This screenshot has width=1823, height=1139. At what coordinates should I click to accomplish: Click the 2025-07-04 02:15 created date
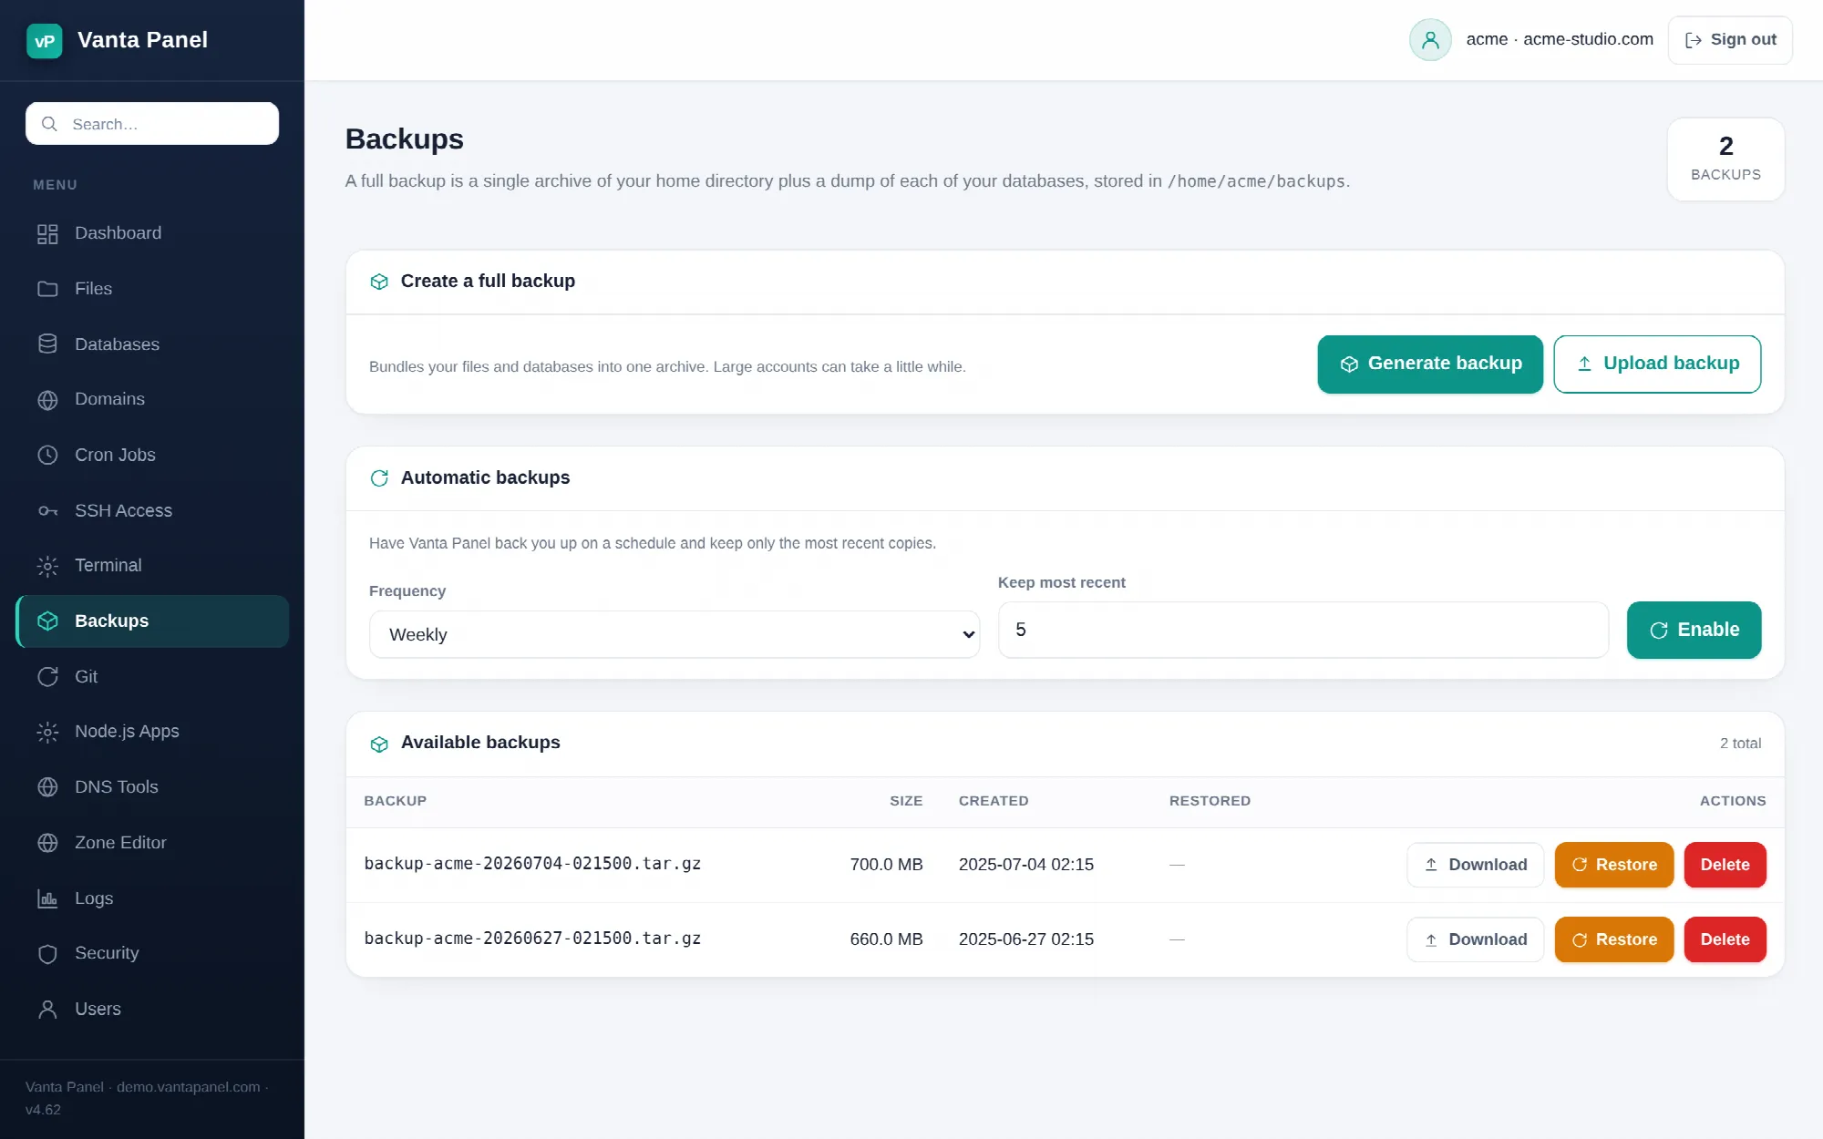pyautogui.click(x=1026, y=865)
